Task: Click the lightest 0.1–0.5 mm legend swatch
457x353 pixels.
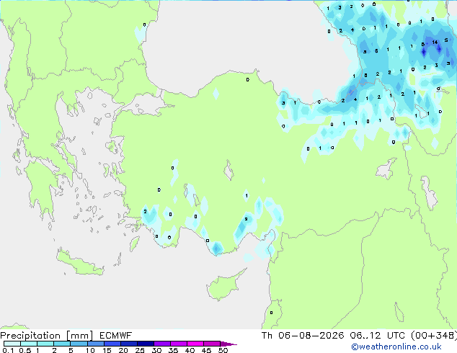Action: tap(12, 344)
